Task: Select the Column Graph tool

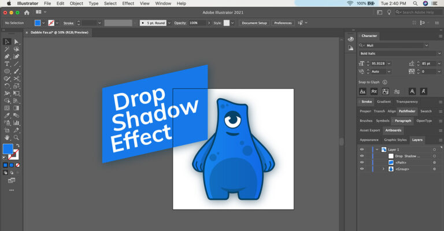Action: (x=16, y=122)
